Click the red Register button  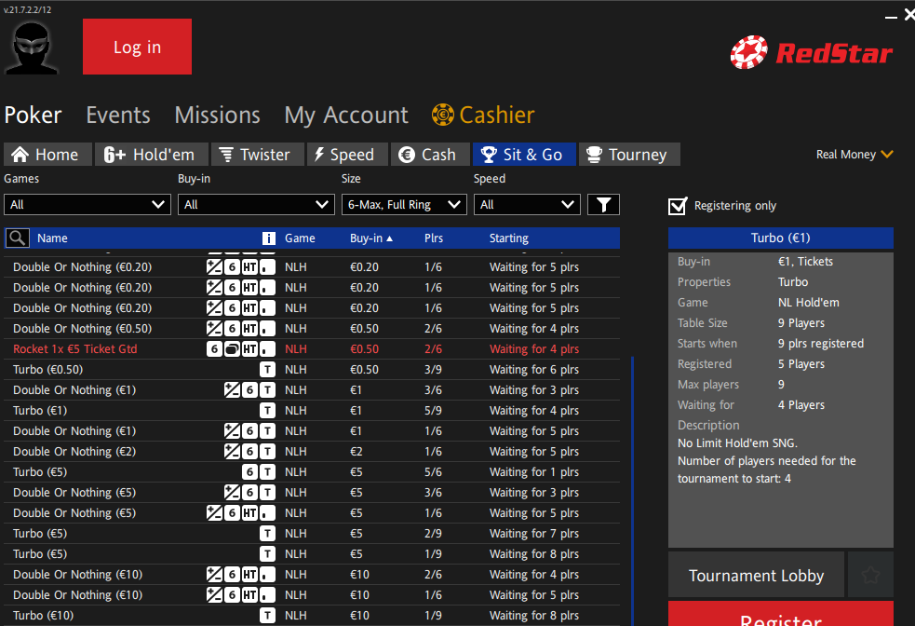coord(781,614)
